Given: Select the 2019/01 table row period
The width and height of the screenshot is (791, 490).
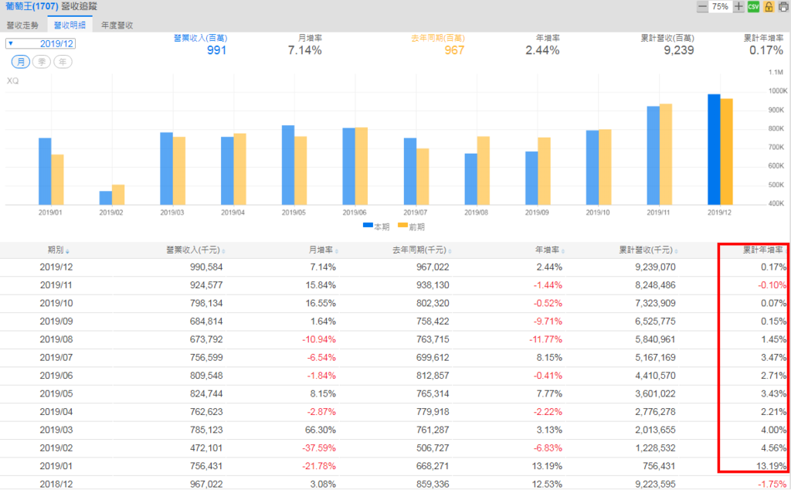Looking at the screenshot, I should click(x=56, y=466).
